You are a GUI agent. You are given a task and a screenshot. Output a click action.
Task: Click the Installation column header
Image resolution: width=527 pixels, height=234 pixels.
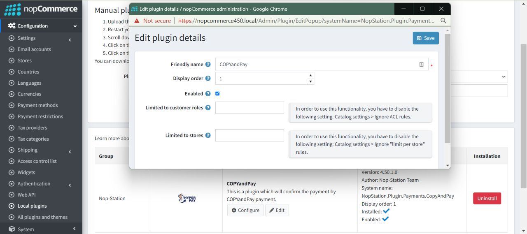tap(487, 156)
